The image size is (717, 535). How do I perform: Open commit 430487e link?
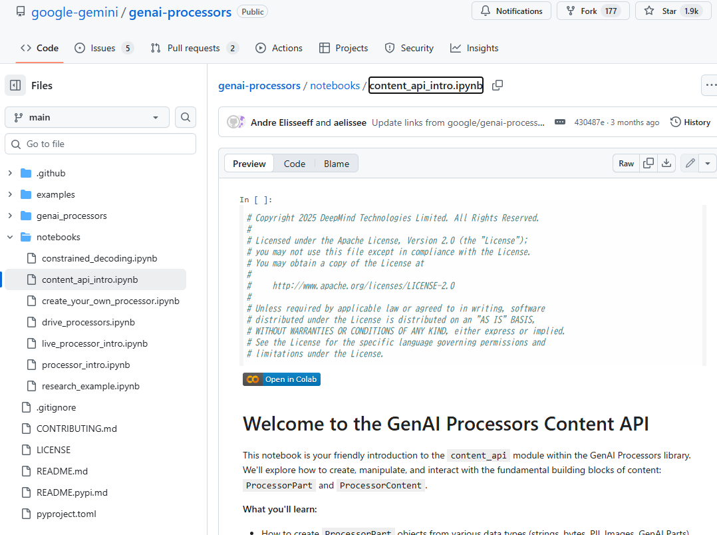pos(589,122)
